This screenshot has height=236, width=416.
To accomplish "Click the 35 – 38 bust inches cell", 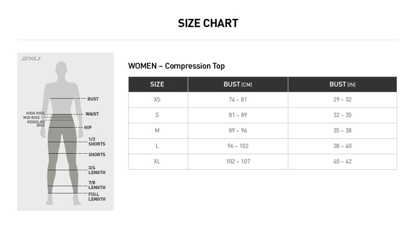I will pos(342,131).
